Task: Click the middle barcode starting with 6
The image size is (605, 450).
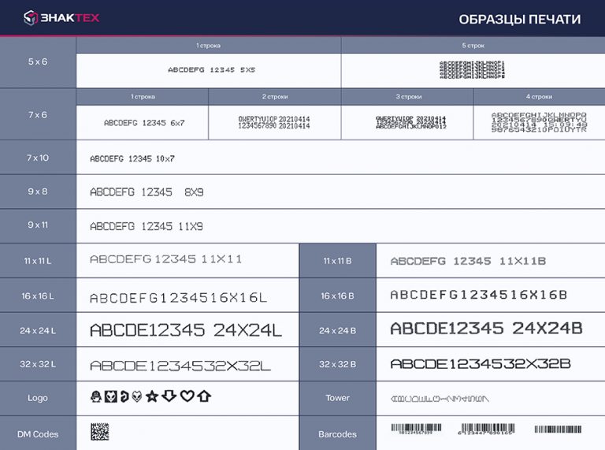Action: coord(486,430)
